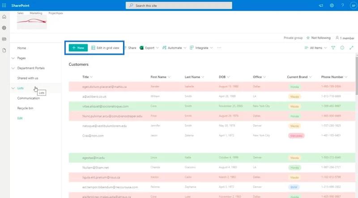Viewport: 358px width, 198px height.
Task: Open the First Name column dropdown
Action: click(169, 77)
